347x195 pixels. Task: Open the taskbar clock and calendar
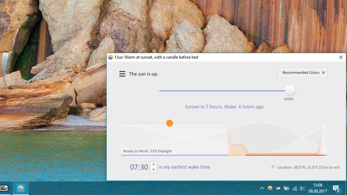click(x=318, y=188)
